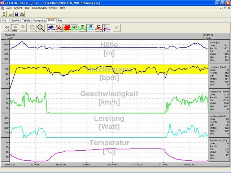Click the 00:30:00 label on the time axis
This screenshot has width=231, height=173.
pos(61,164)
